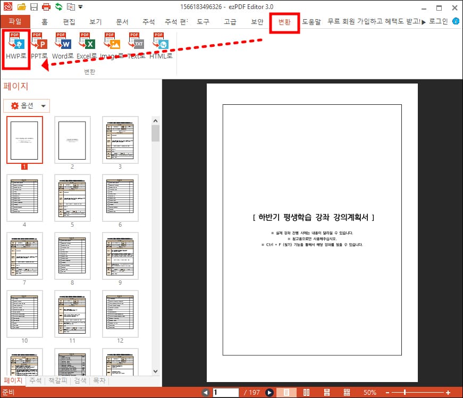This screenshot has width=463, height=398.
Task: Select the HWP로 conversion icon
Action: click(x=15, y=45)
